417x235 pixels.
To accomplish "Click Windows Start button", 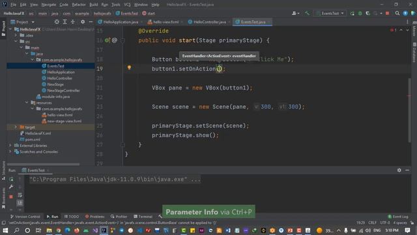I will click(5, 230).
